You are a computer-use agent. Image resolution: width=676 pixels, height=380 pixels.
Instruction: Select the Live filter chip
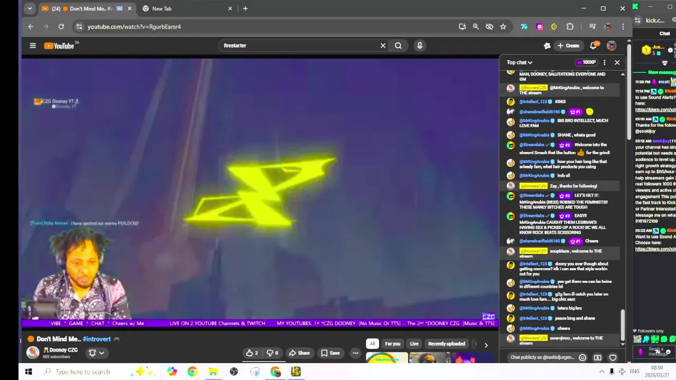pos(414,344)
